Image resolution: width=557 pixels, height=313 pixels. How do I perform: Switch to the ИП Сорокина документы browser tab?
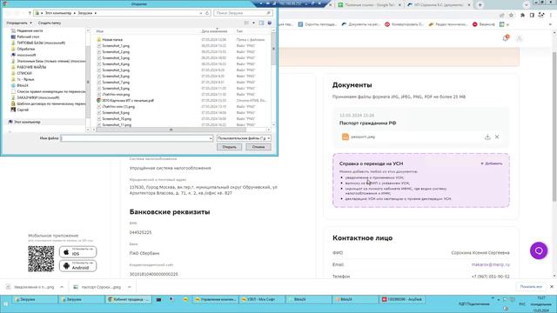439,5
